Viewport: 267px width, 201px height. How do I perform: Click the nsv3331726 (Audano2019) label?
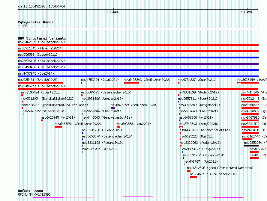[x=103, y=130]
